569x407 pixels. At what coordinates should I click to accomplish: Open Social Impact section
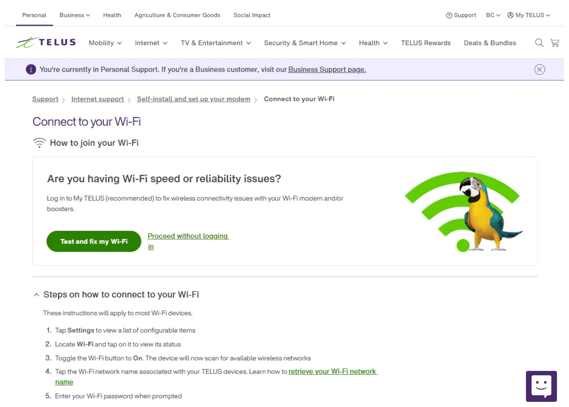tap(252, 15)
